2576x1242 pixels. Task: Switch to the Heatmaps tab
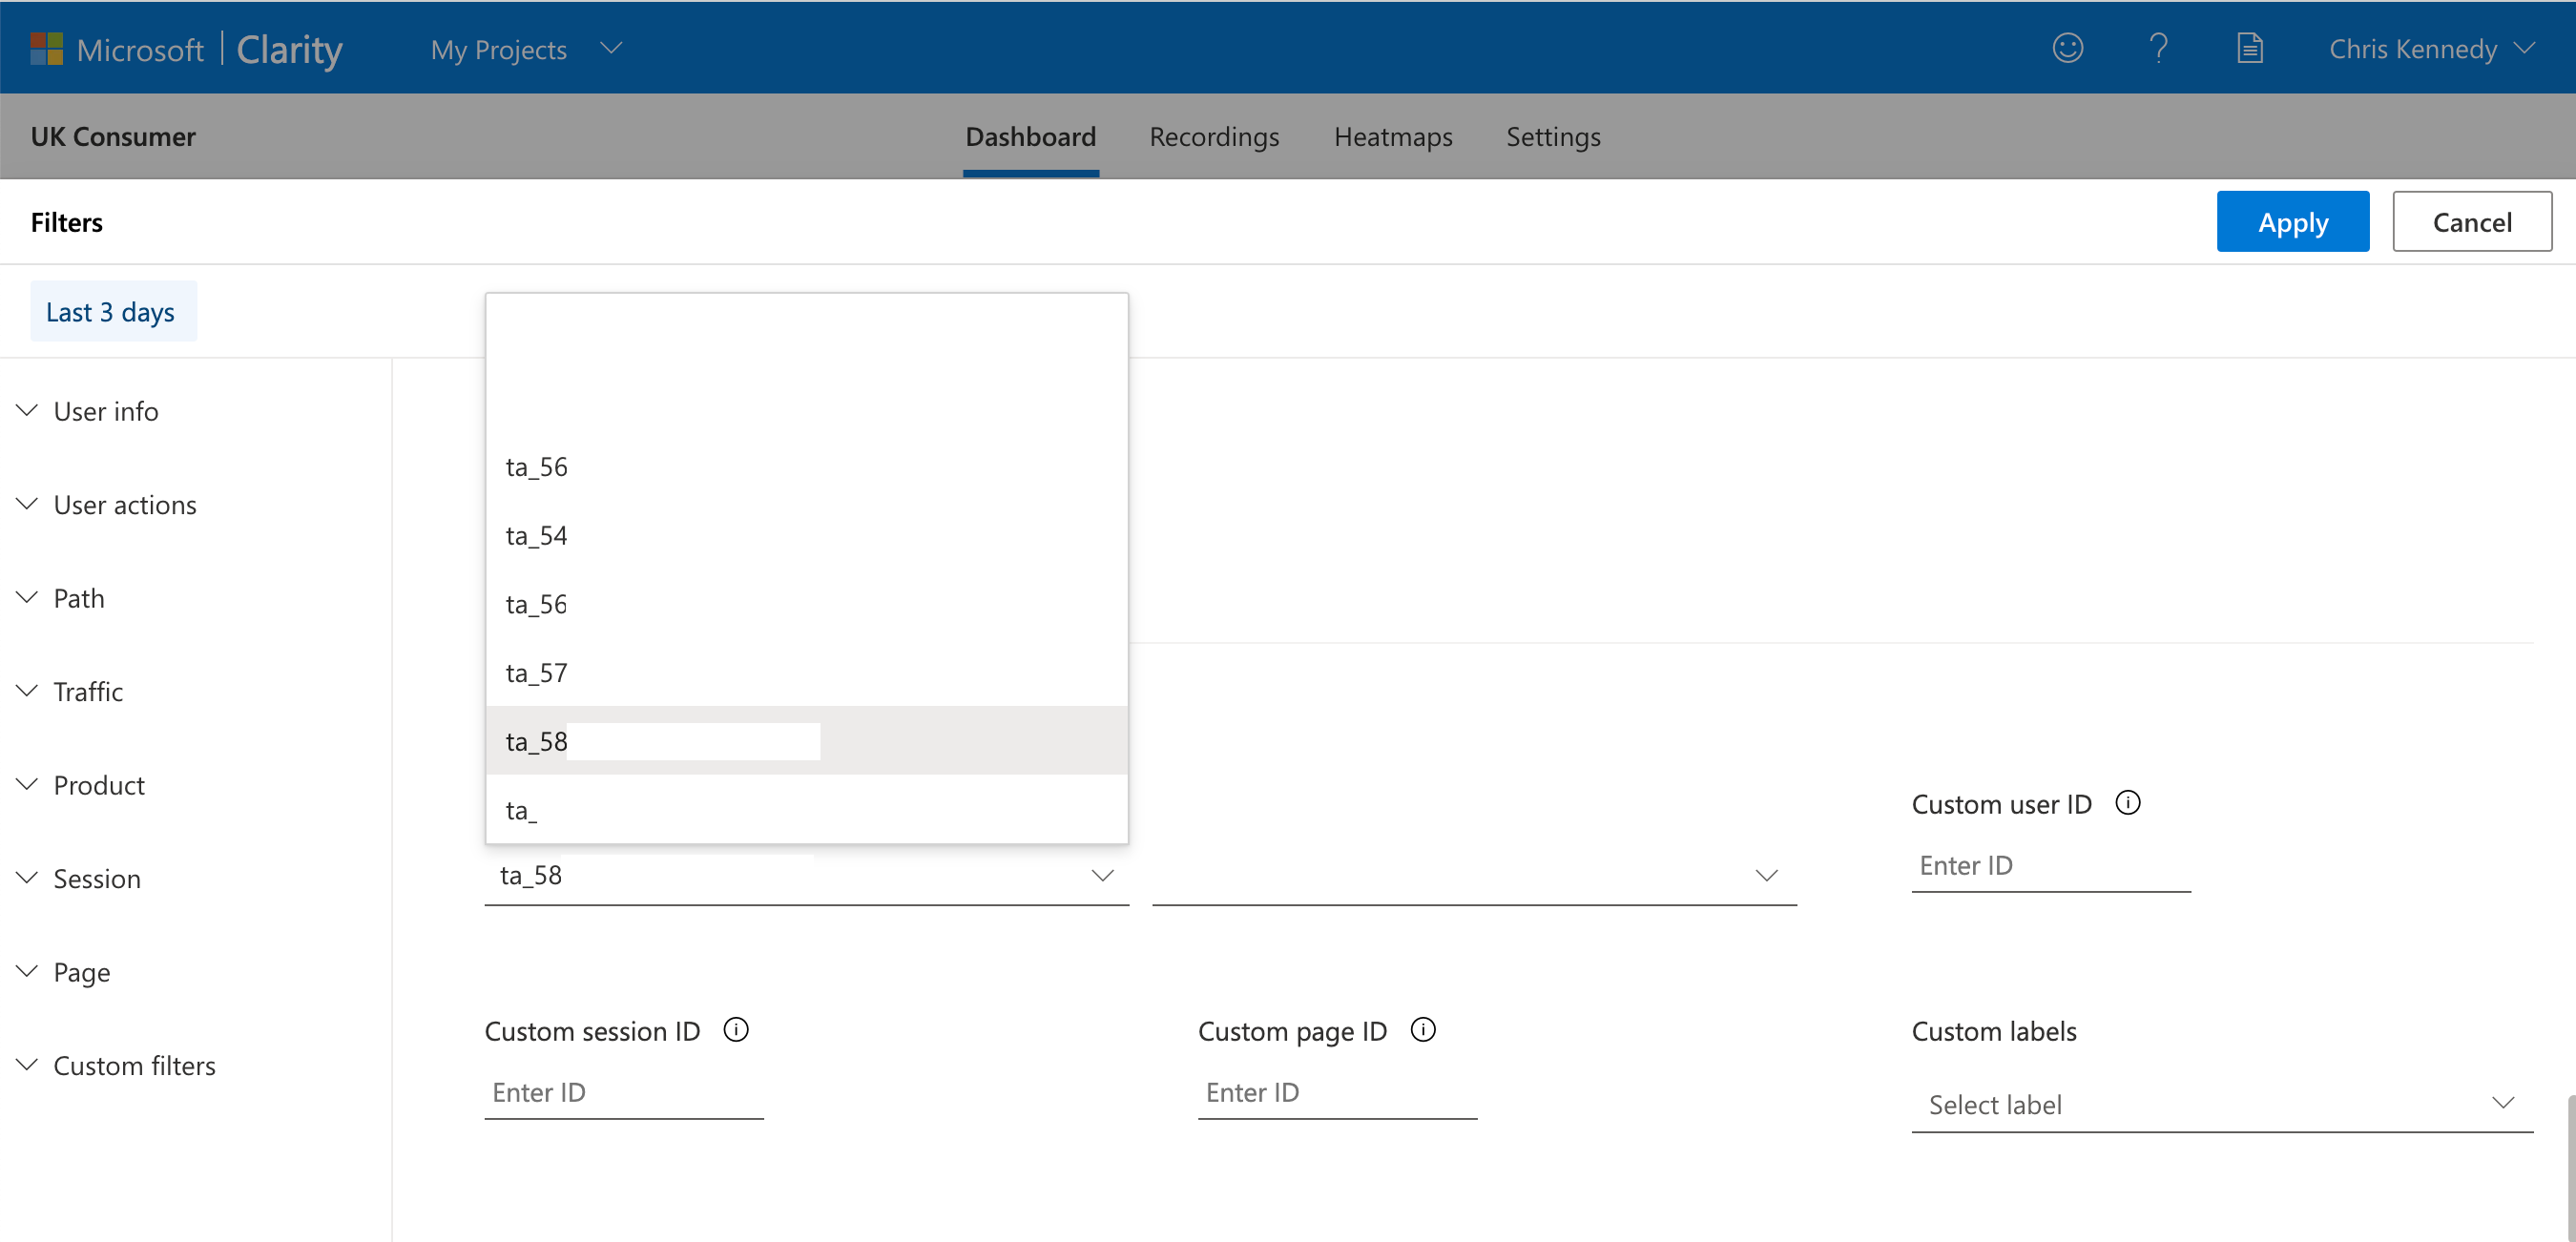[x=1392, y=137]
